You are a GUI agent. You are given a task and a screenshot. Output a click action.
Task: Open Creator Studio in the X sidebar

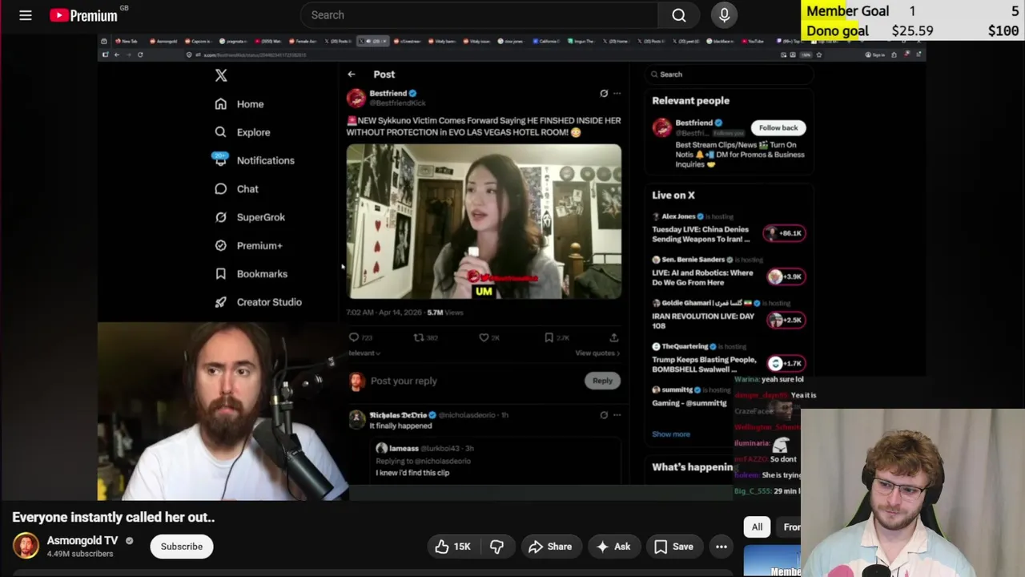258,302
